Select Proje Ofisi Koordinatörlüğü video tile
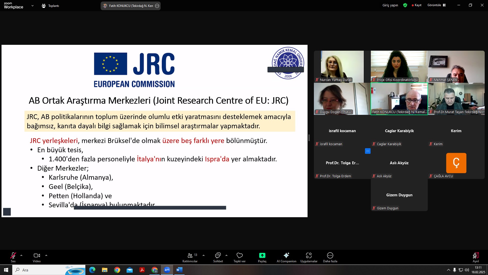This screenshot has width=488, height=275. pyautogui.click(x=399, y=66)
